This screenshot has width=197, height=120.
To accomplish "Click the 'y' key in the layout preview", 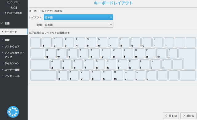I will click(x=106, y=53).
